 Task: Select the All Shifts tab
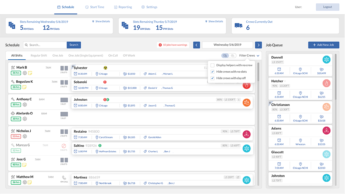17,55
